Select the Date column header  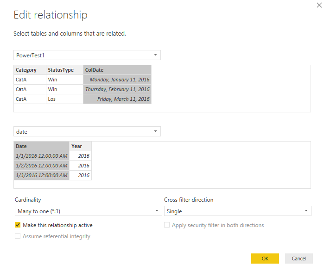click(42, 146)
